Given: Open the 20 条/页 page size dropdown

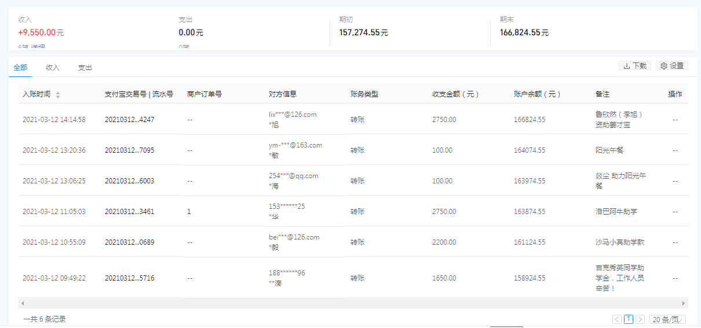Looking at the screenshot, I should pyautogui.click(x=667, y=319).
